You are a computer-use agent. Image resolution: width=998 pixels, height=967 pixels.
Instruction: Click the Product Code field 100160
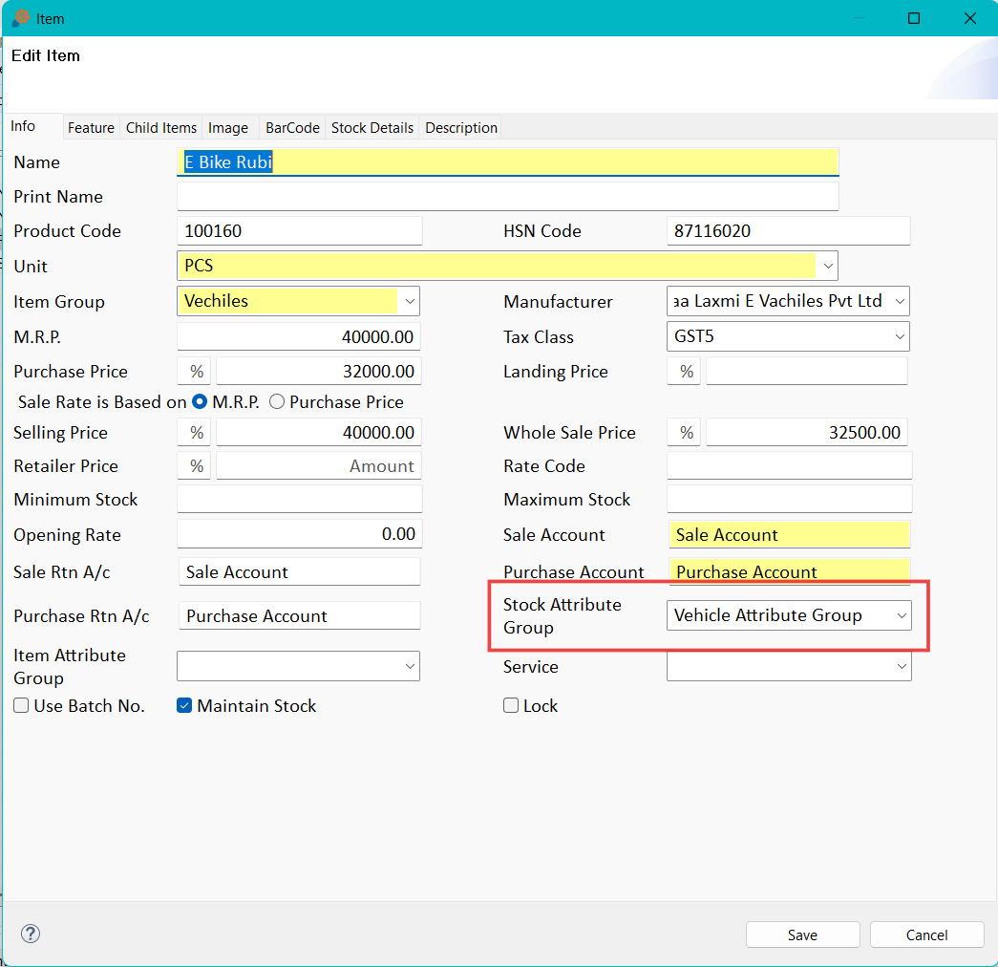(x=299, y=230)
